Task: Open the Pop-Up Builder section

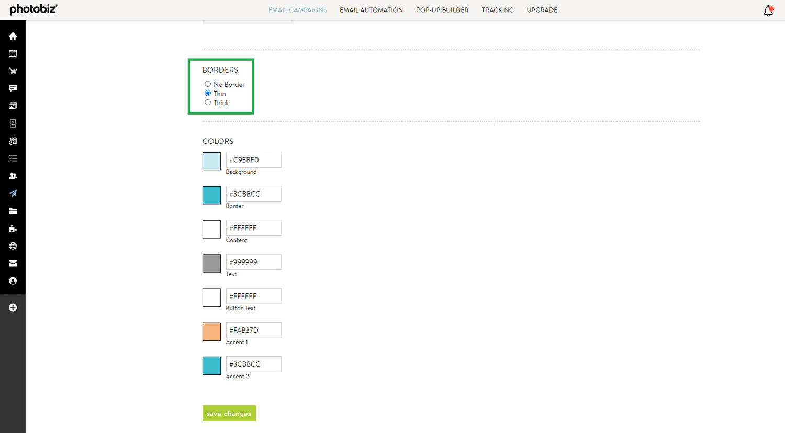Action: (x=442, y=10)
